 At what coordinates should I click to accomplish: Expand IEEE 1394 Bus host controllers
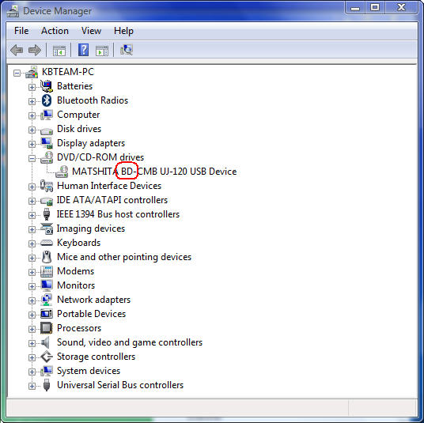32,215
